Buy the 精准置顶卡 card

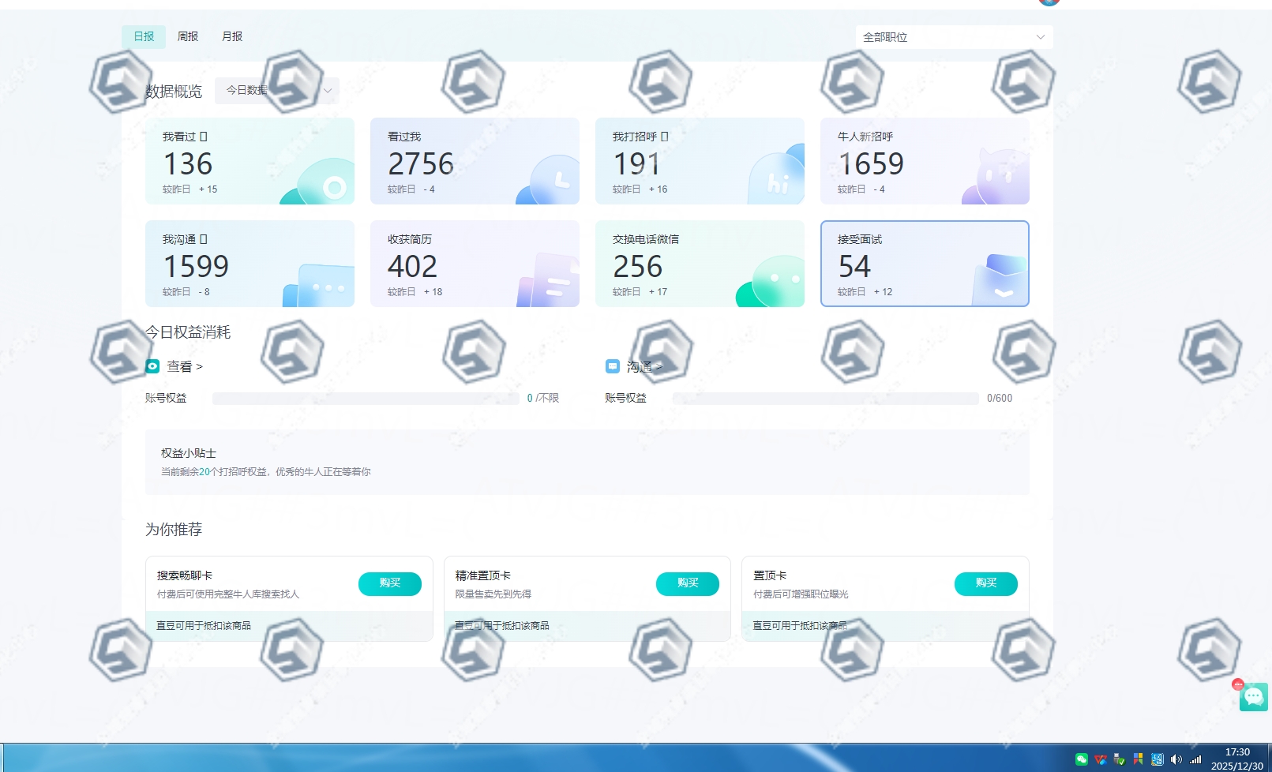coord(687,583)
